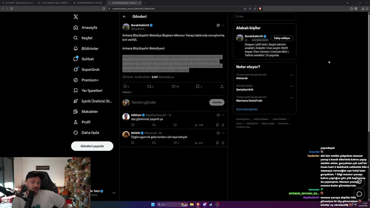
Task: View Gökhan's comment analytics 208
Action: 199,125
